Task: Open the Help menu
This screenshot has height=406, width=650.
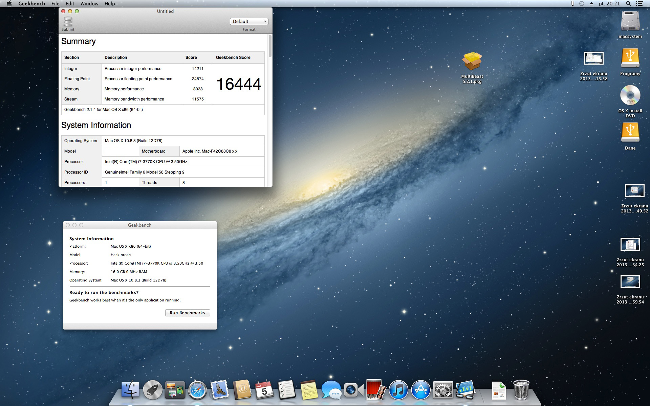Action: tap(110, 3)
